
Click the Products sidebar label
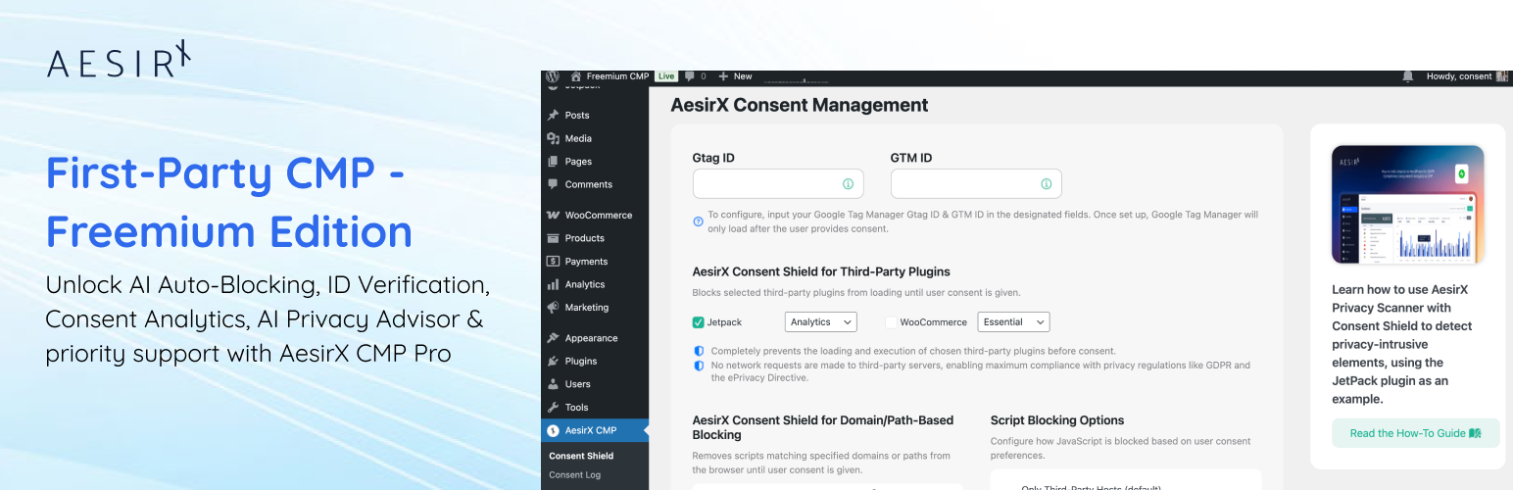tap(584, 238)
